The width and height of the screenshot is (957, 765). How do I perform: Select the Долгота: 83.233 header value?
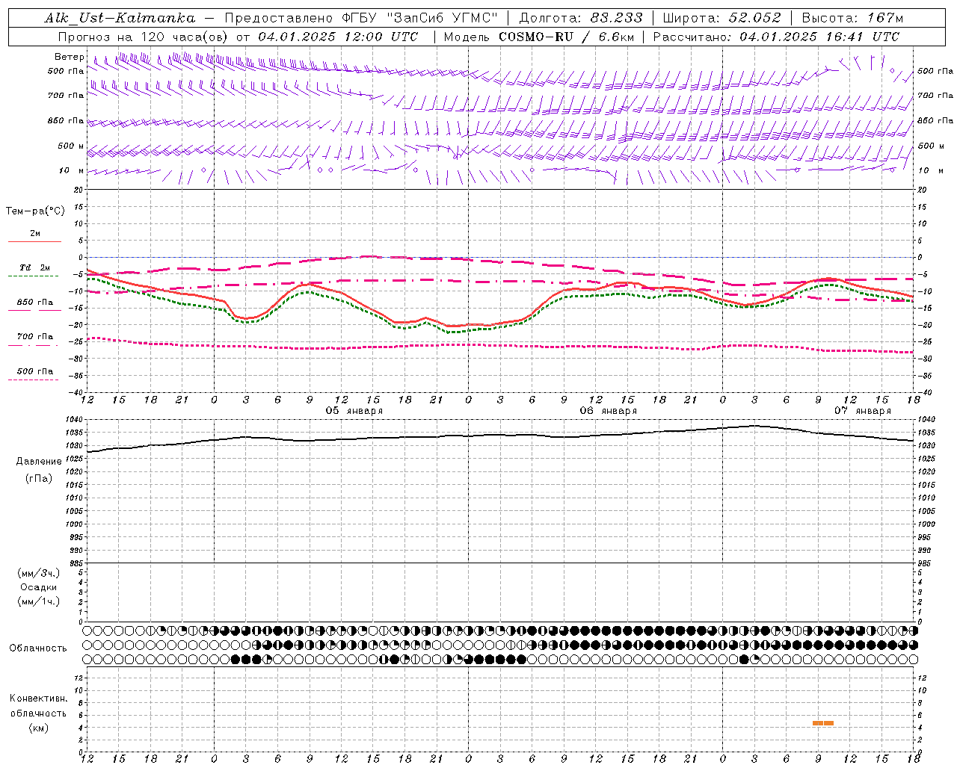click(581, 18)
